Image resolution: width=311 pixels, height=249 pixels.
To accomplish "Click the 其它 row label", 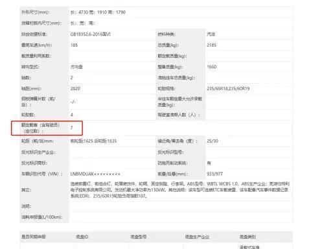I will (27, 190).
